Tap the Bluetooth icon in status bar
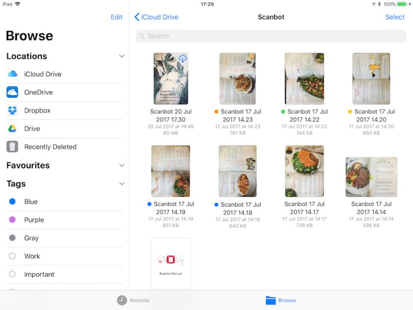The height and width of the screenshot is (310, 413). [x=379, y=4]
